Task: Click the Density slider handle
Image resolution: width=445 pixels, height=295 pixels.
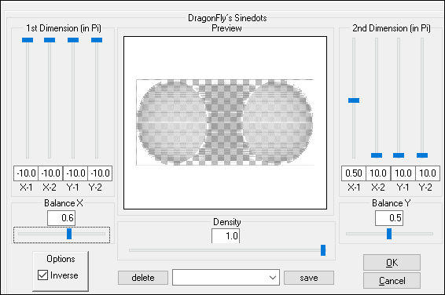Action: tap(323, 250)
